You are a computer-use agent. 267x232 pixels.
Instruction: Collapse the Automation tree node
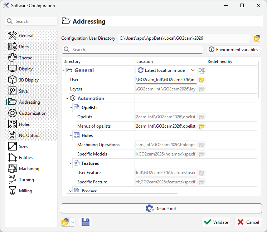tap(67, 98)
